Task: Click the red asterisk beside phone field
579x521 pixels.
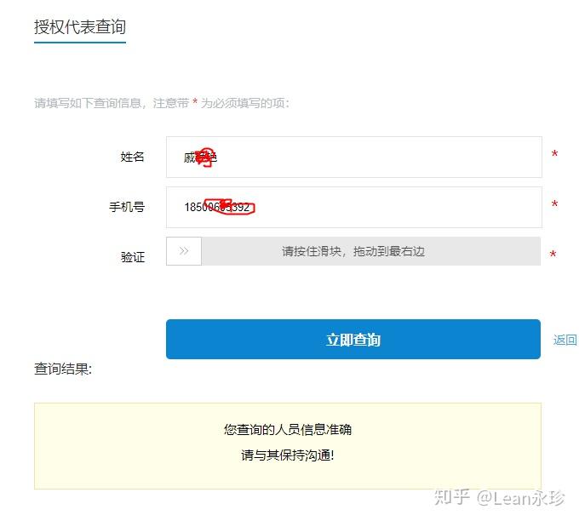Action: click(x=554, y=204)
